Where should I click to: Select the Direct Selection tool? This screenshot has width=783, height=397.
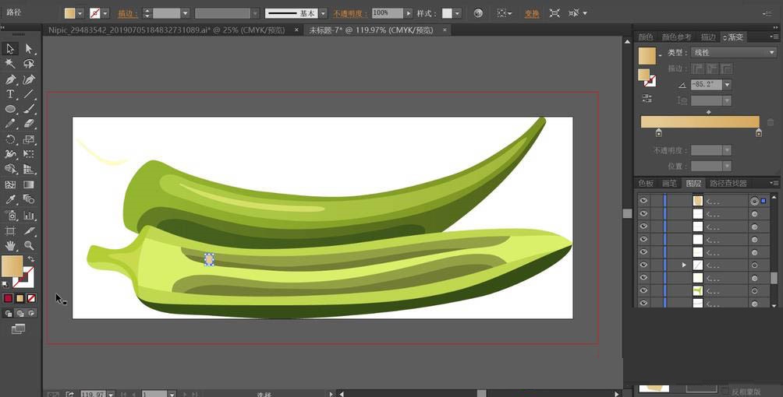29,48
